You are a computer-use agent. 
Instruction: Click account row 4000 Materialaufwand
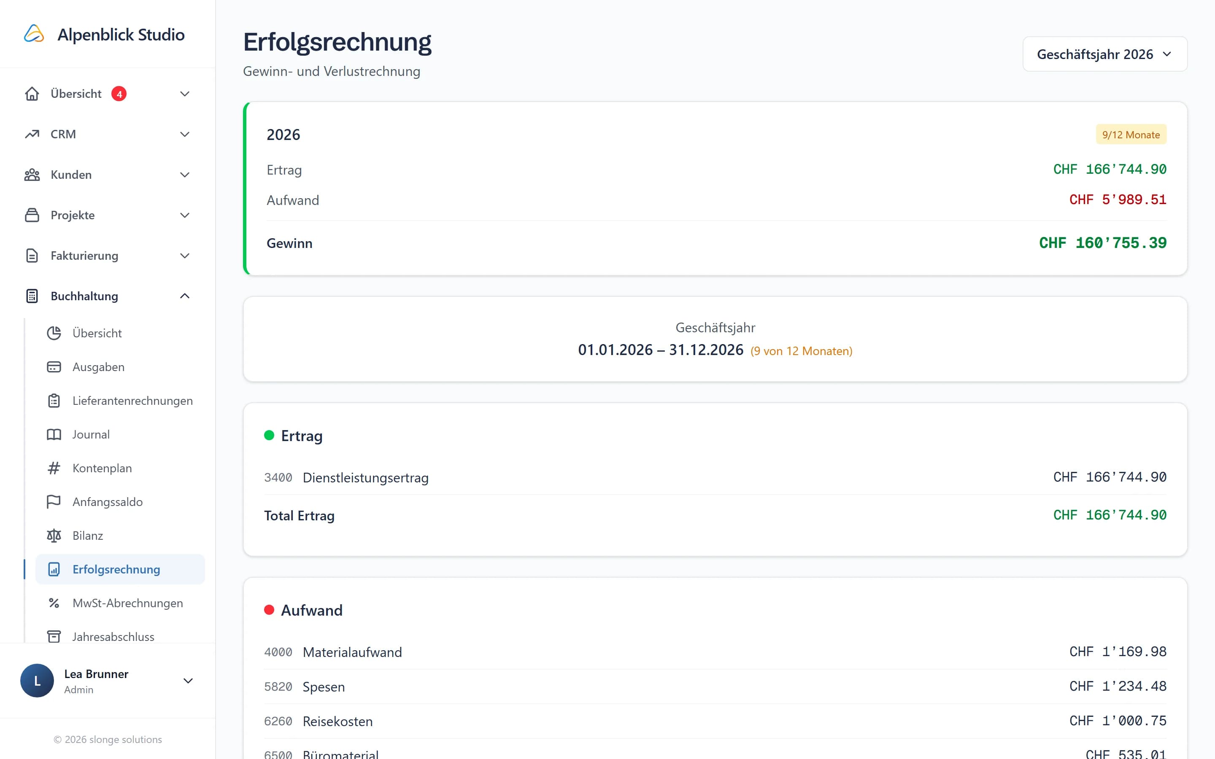[715, 652]
